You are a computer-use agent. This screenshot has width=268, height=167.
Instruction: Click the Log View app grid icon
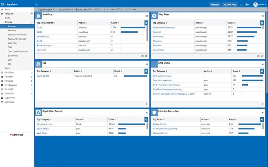[2, 5]
